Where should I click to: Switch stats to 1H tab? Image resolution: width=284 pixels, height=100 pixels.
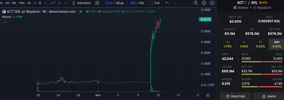pyautogui.click(x=244, y=44)
